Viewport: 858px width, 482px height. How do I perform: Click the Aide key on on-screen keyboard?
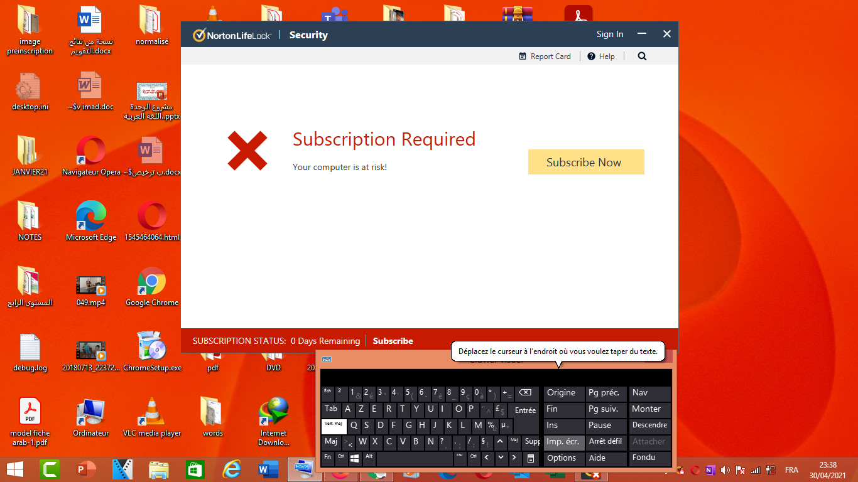607,458
